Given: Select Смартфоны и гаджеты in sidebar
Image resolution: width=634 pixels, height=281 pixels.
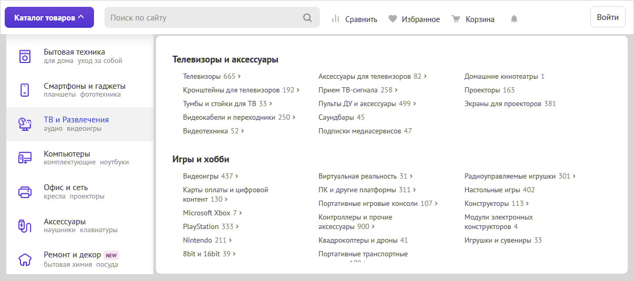Looking at the screenshot, I should coord(85,86).
